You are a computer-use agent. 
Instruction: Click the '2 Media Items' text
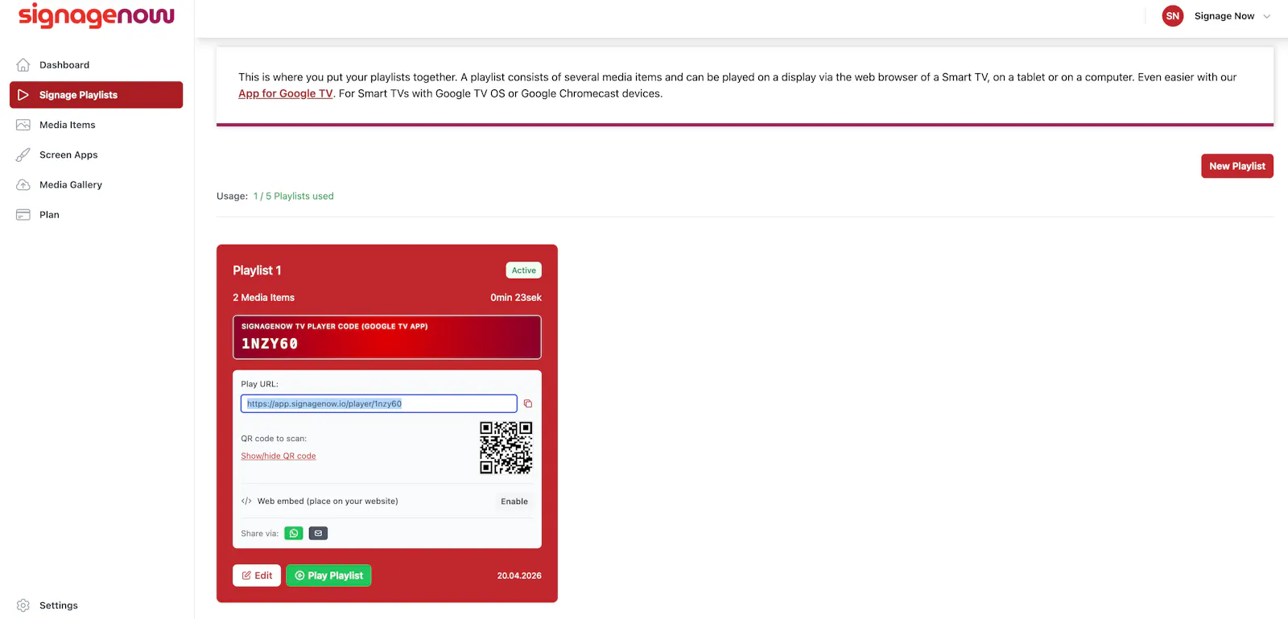coord(263,298)
